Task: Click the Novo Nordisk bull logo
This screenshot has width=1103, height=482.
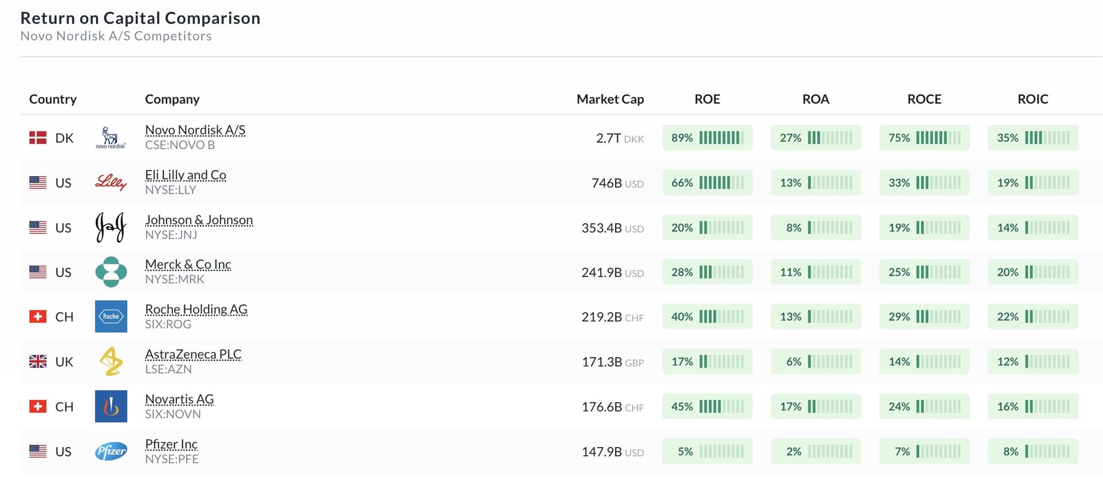Action: [x=110, y=138]
